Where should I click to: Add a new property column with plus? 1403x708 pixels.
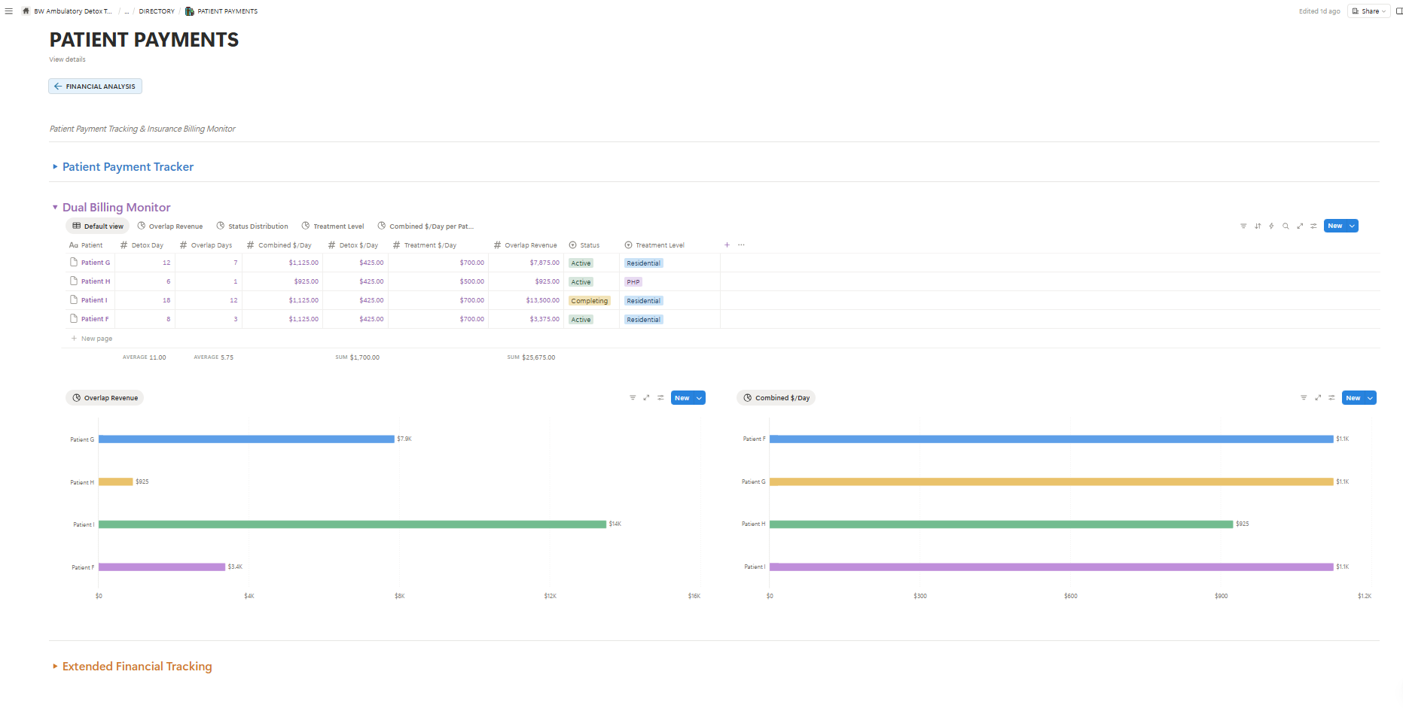coord(727,245)
